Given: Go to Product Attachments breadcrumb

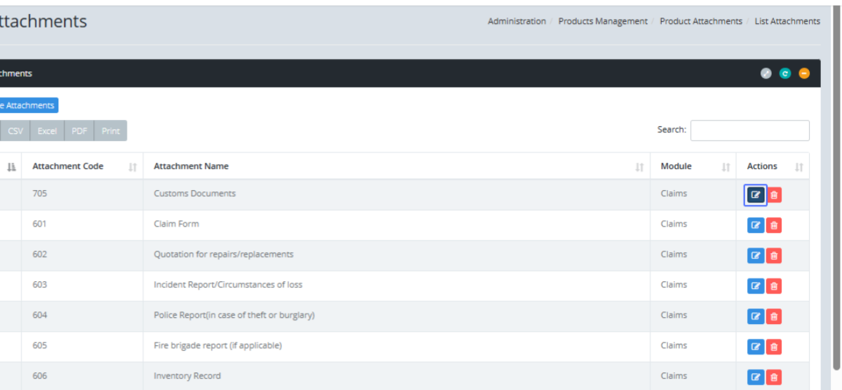Looking at the screenshot, I should point(700,22).
